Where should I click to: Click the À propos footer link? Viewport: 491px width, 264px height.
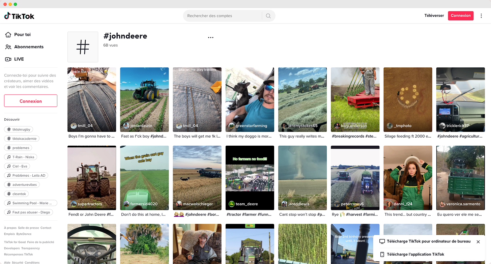[10, 228]
